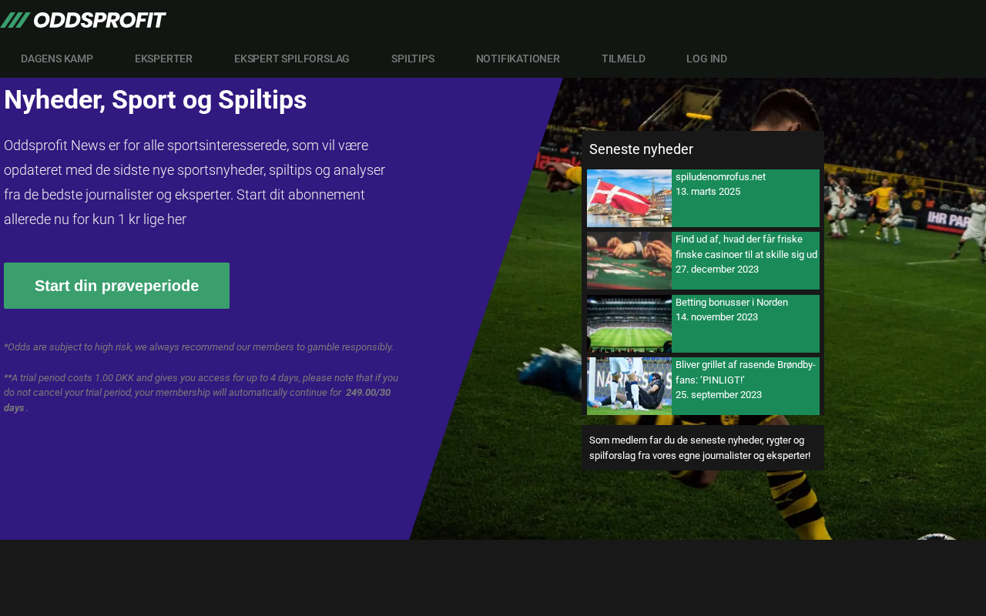Open the Dagens Kamp menu item

coord(57,59)
